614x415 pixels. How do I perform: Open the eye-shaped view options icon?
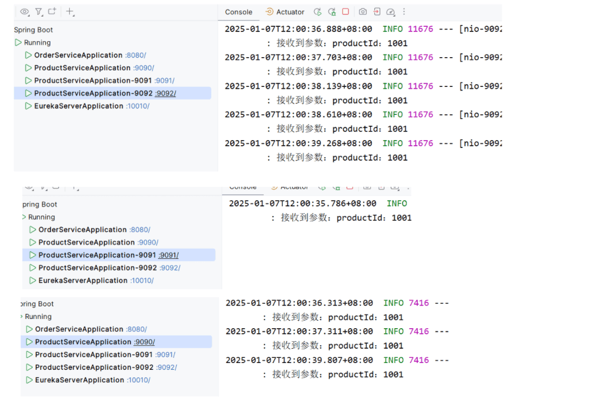(x=25, y=12)
